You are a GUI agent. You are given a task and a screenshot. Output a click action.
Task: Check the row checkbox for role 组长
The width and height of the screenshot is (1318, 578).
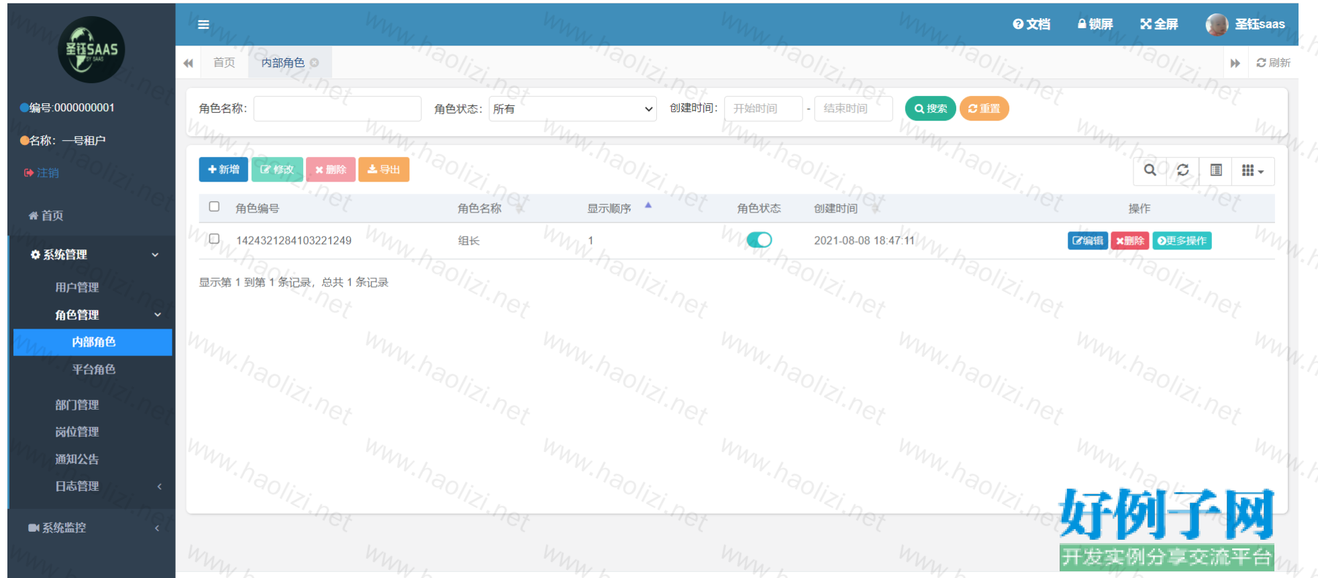coord(214,239)
